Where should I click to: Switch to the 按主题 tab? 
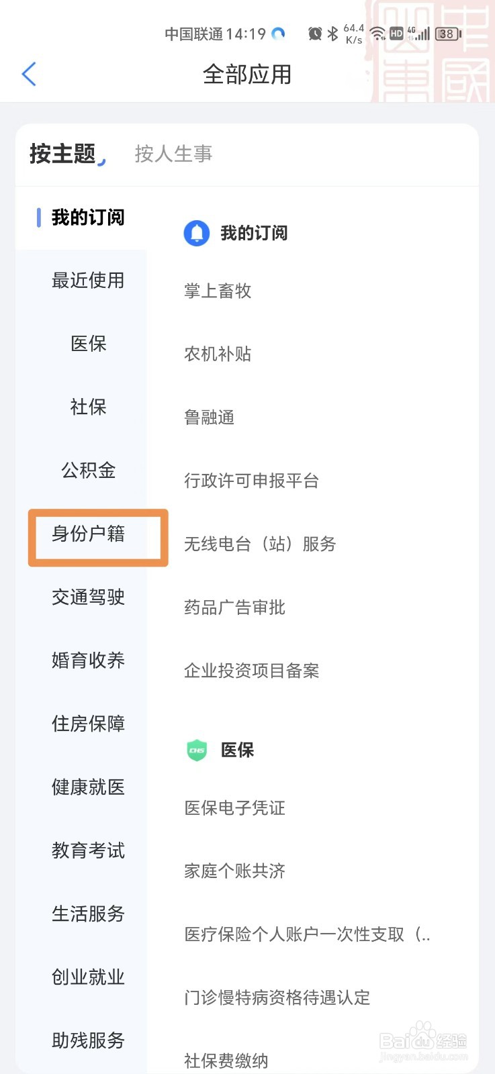pyautogui.click(x=62, y=154)
